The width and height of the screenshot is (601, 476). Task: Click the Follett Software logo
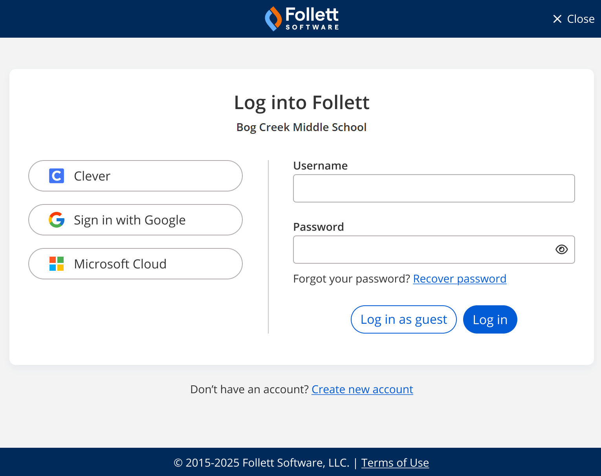tap(302, 18)
